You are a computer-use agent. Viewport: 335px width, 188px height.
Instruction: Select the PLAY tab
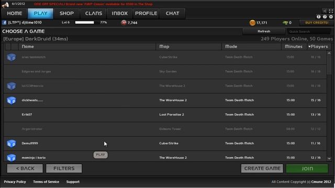click(41, 14)
